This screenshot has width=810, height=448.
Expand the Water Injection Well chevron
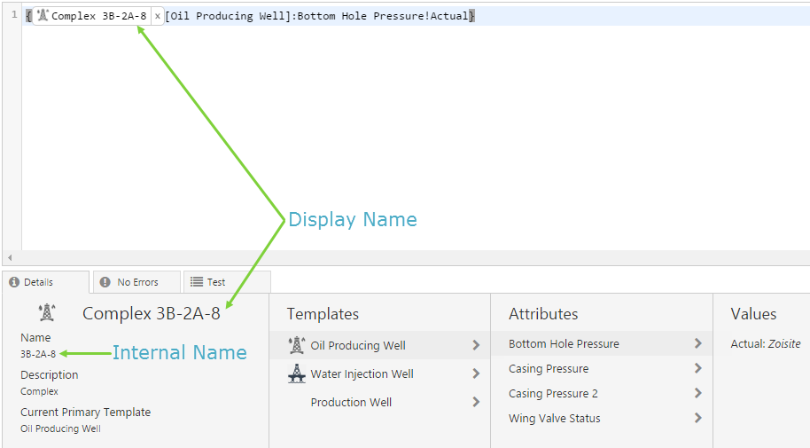click(x=476, y=373)
